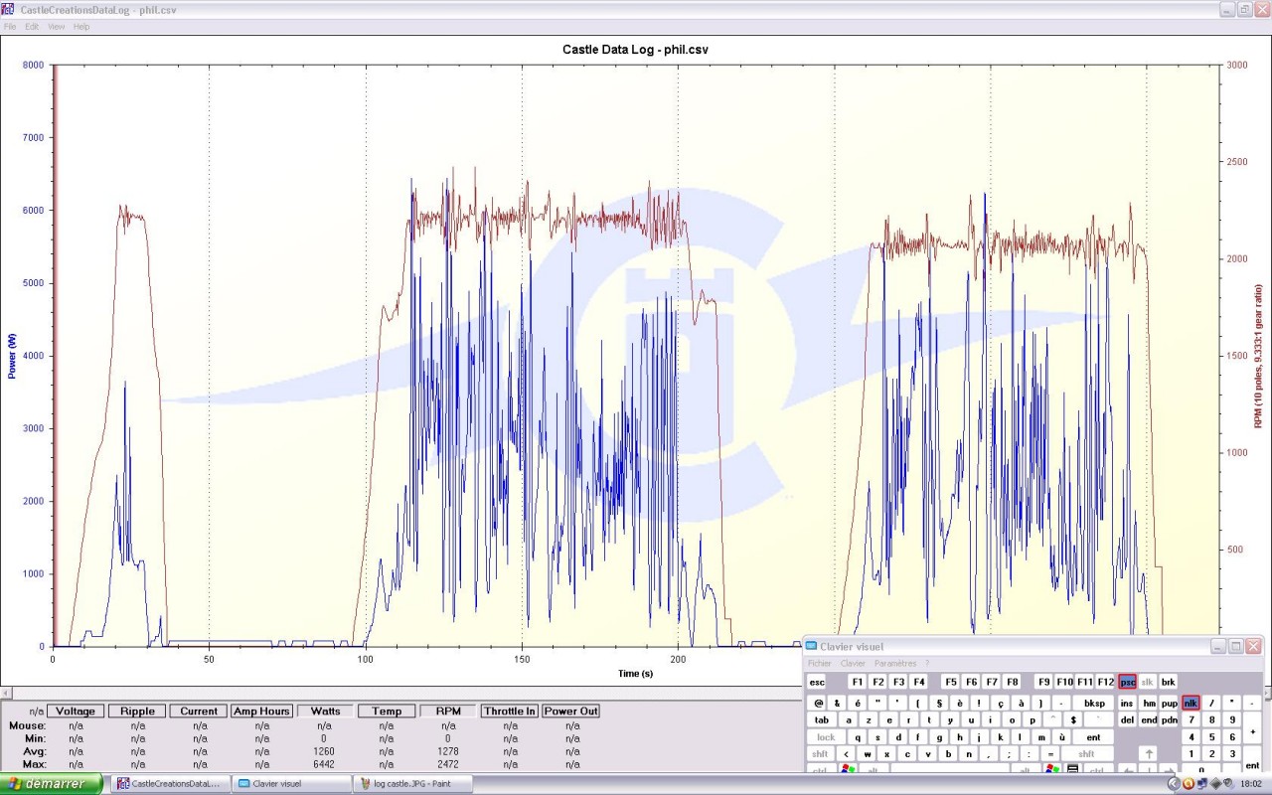
Task: Open the ? help menu in Clavier visuel
Action: (x=927, y=663)
